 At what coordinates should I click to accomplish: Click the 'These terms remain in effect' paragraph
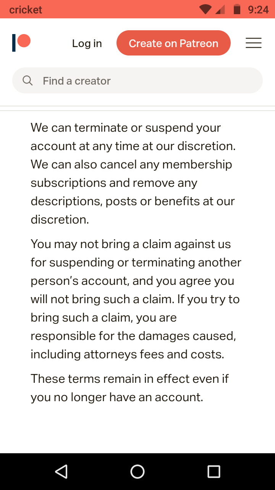tap(130, 388)
